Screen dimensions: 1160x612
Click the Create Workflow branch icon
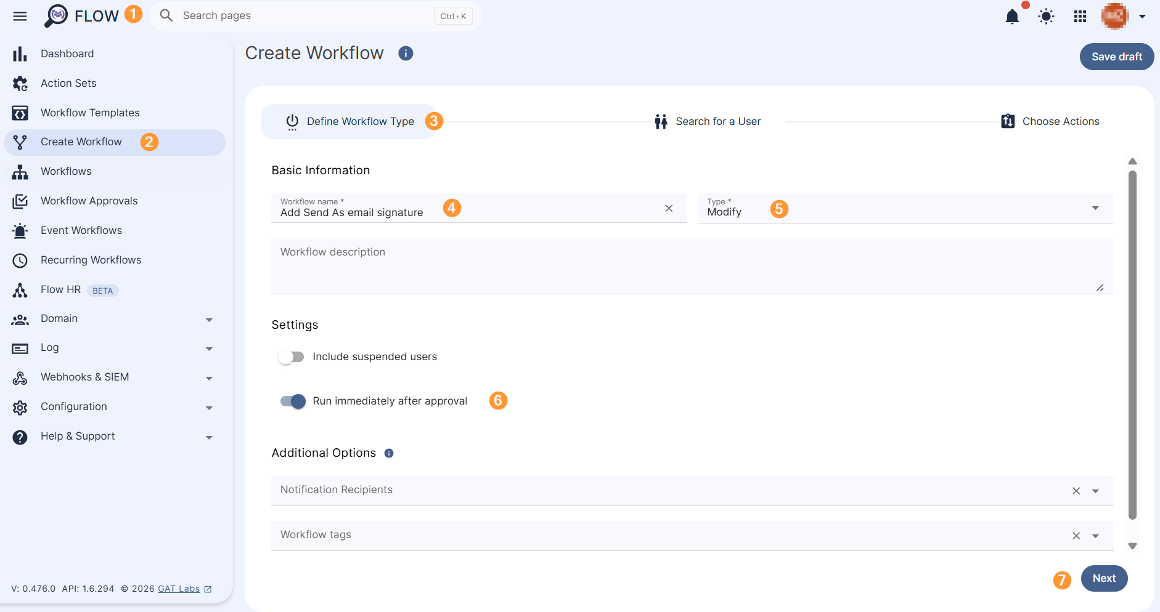[20, 142]
